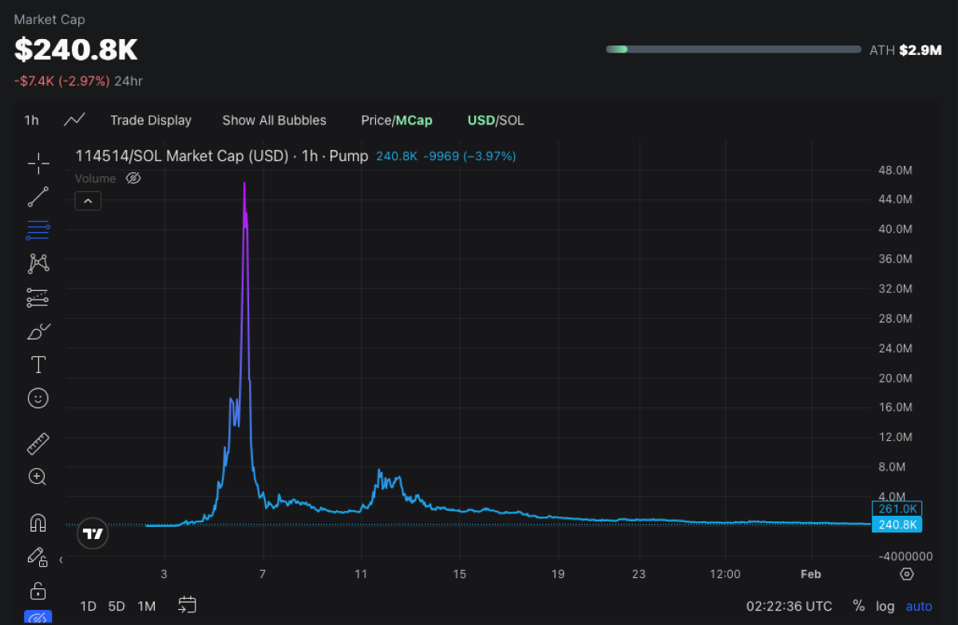Switch time range to 1M
The width and height of the screenshot is (958, 625).
point(146,606)
